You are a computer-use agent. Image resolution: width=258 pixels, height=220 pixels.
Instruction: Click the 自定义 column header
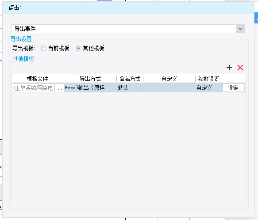point(169,79)
